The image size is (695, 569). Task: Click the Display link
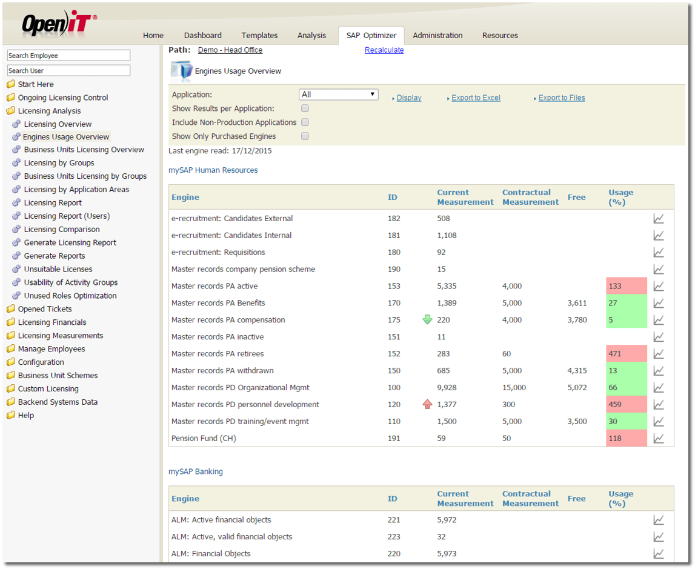409,98
